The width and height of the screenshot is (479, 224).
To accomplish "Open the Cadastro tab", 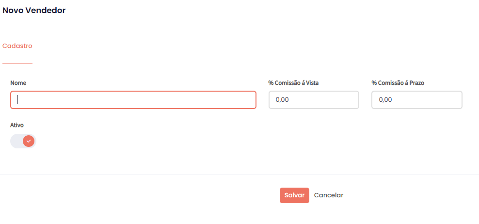I will click(17, 46).
